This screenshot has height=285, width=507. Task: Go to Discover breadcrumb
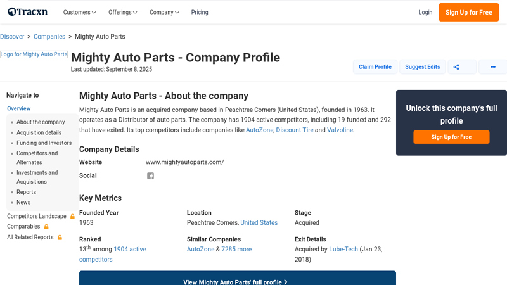point(12,37)
